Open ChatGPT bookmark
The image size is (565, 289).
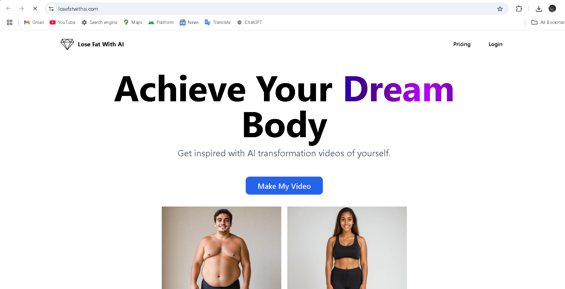point(250,22)
